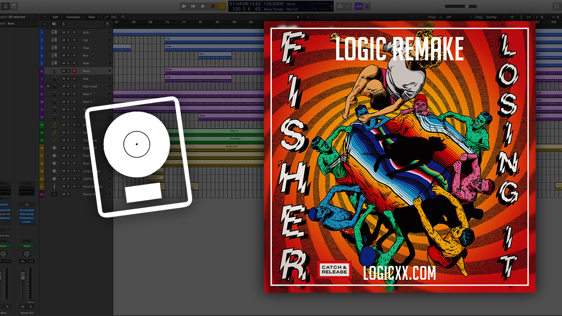Toggle the Metronome click button
The image size is (562, 316).
coord(367,6)
